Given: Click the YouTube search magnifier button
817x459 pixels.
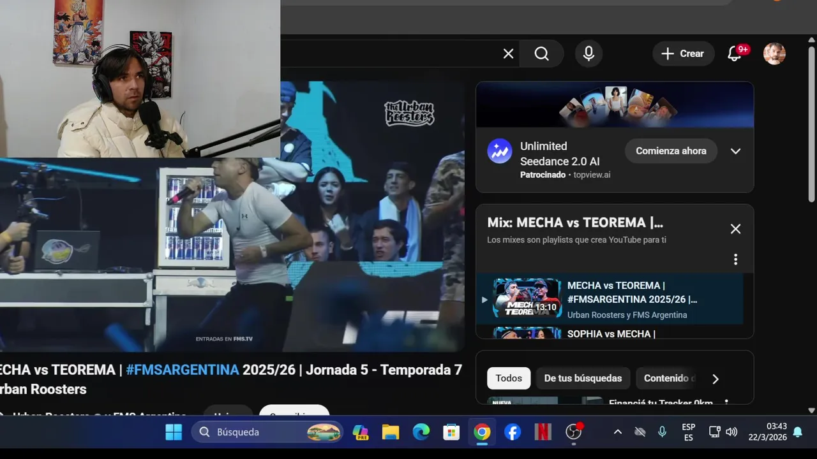Looking at the screenshot, I should (x=541, y=54).
